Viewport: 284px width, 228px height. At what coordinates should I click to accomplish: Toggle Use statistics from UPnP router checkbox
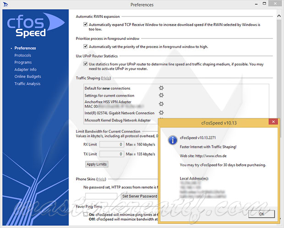86,64
